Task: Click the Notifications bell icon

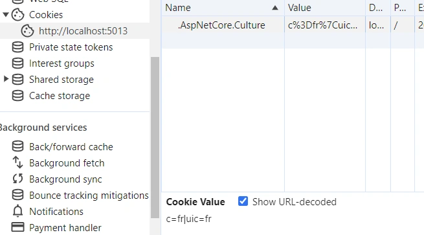Action: point(18,211)
